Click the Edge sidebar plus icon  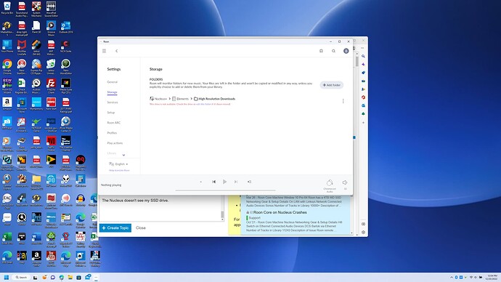pyautogui.click(x=363, y=122)
